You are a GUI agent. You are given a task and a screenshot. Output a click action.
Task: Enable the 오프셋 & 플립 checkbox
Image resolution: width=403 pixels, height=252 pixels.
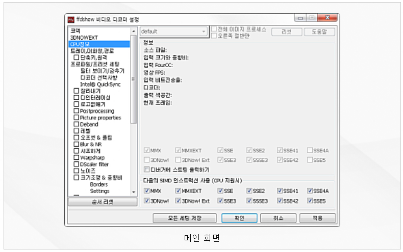click(77, 137)
